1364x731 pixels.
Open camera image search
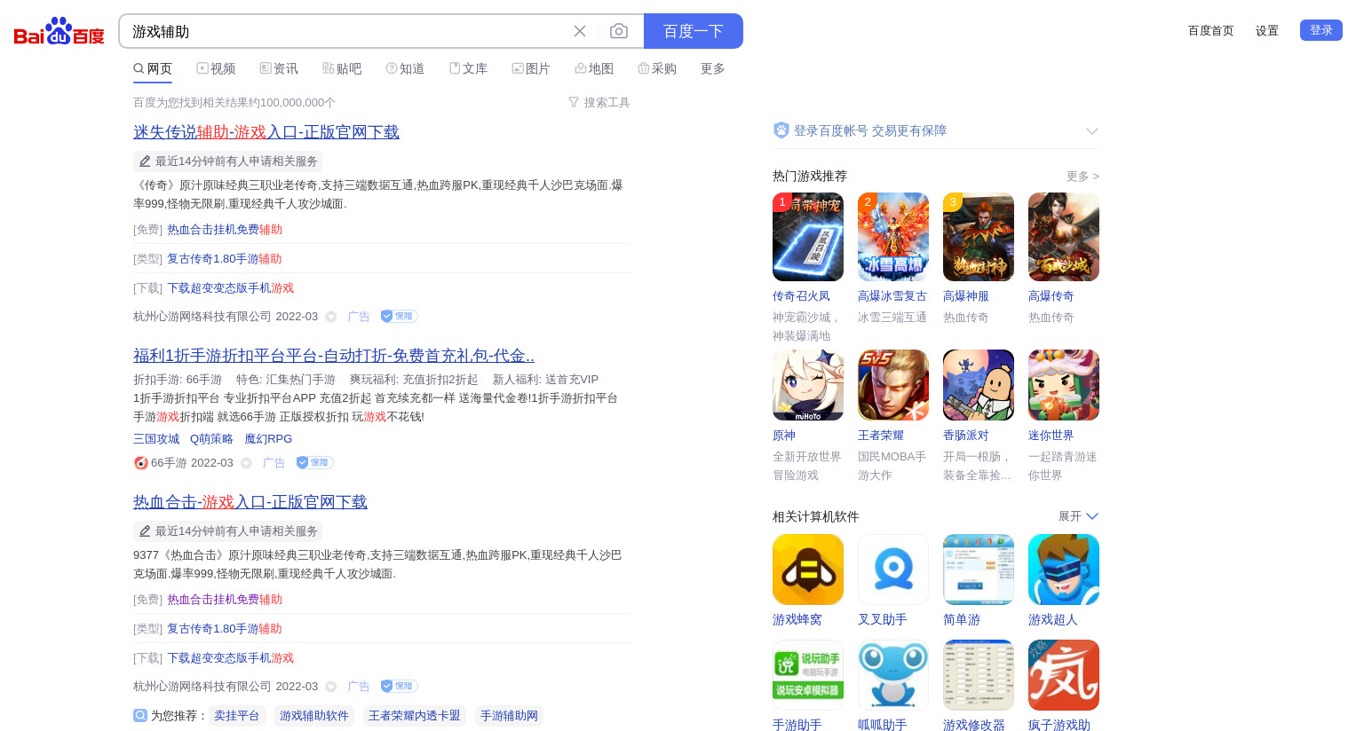(619, 31)
